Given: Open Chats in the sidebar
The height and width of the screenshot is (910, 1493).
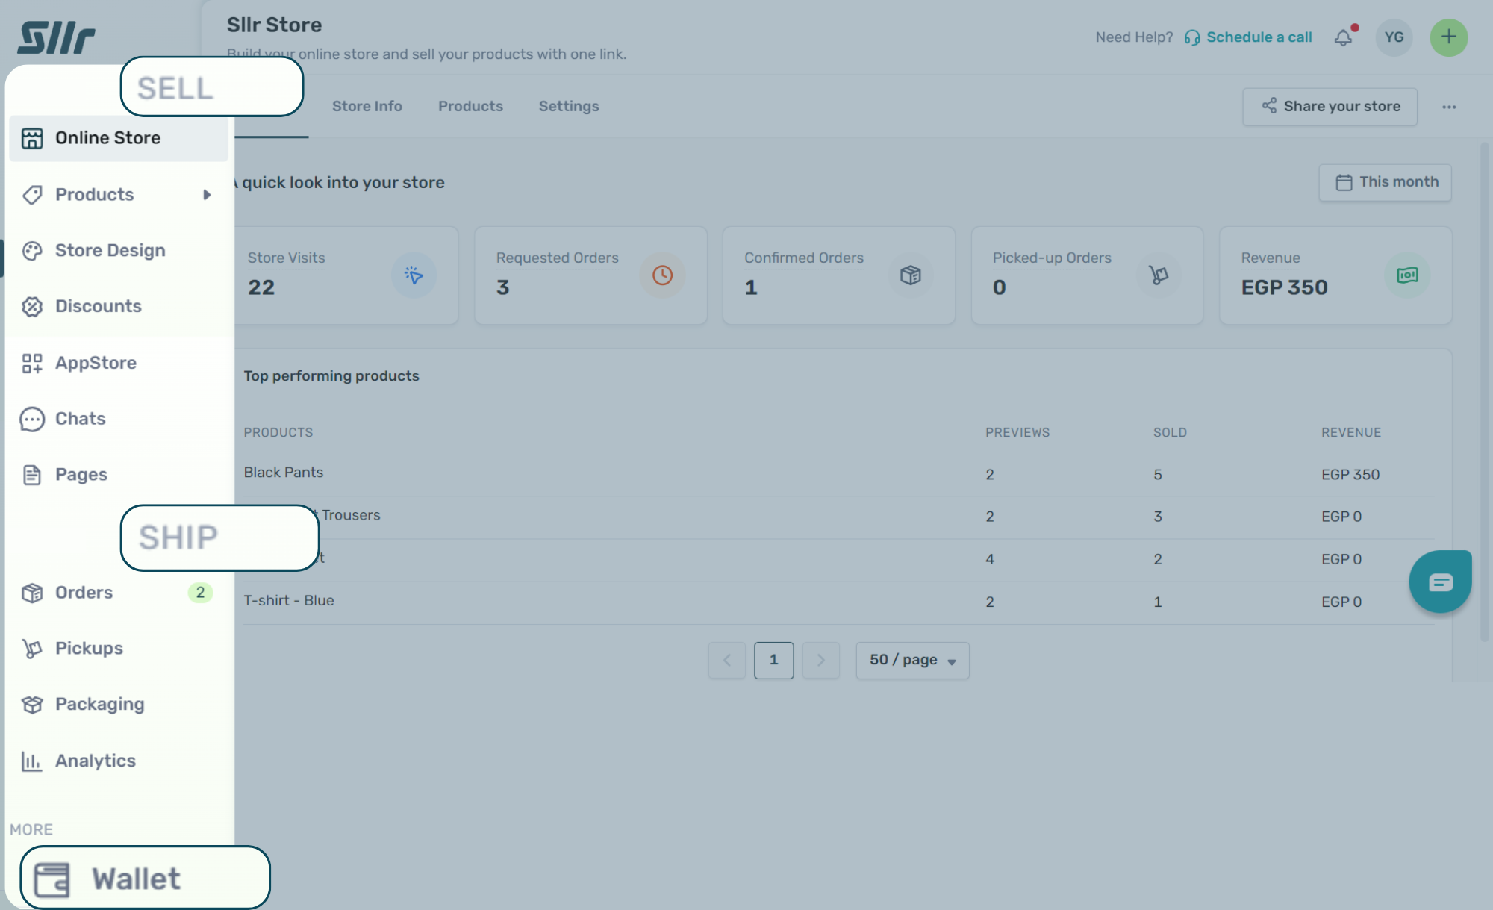Looking at the screenshot, I should (x=80, y=419).
